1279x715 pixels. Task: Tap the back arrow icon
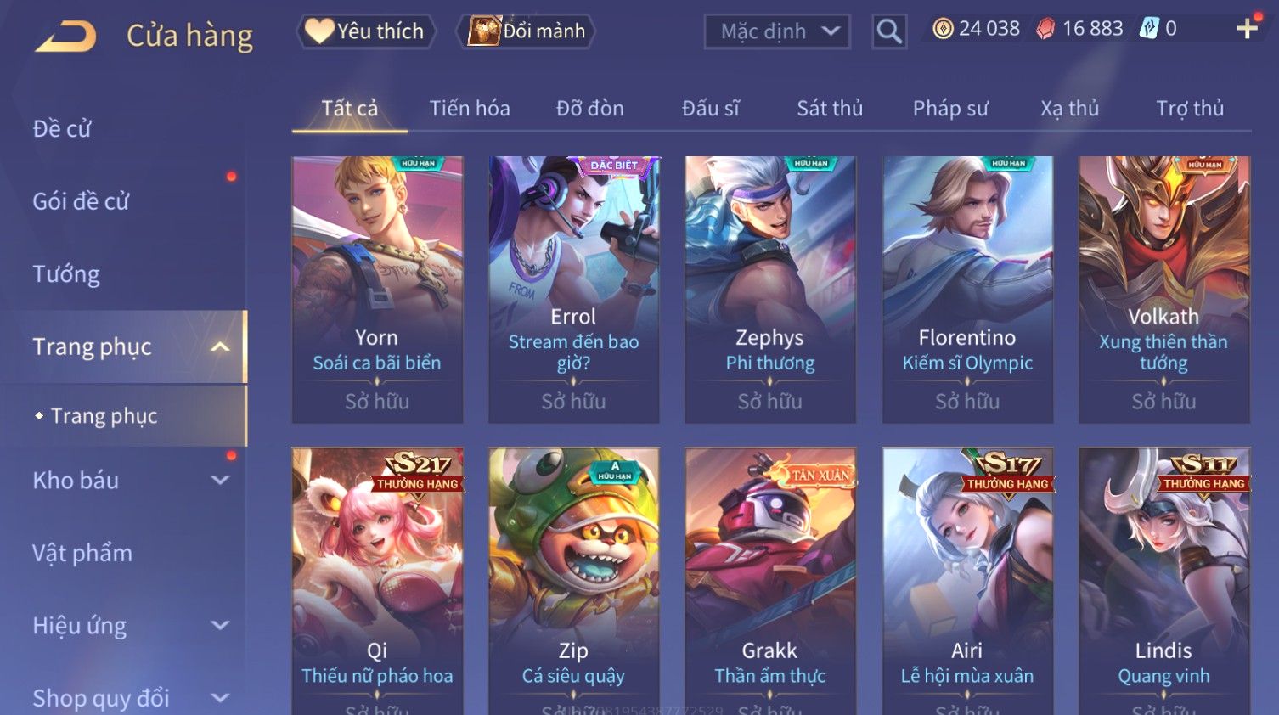tap(65, 36)
